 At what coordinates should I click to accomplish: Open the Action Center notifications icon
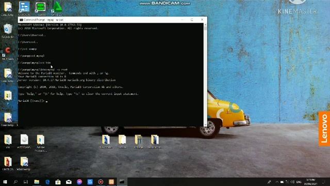[324, 182]
